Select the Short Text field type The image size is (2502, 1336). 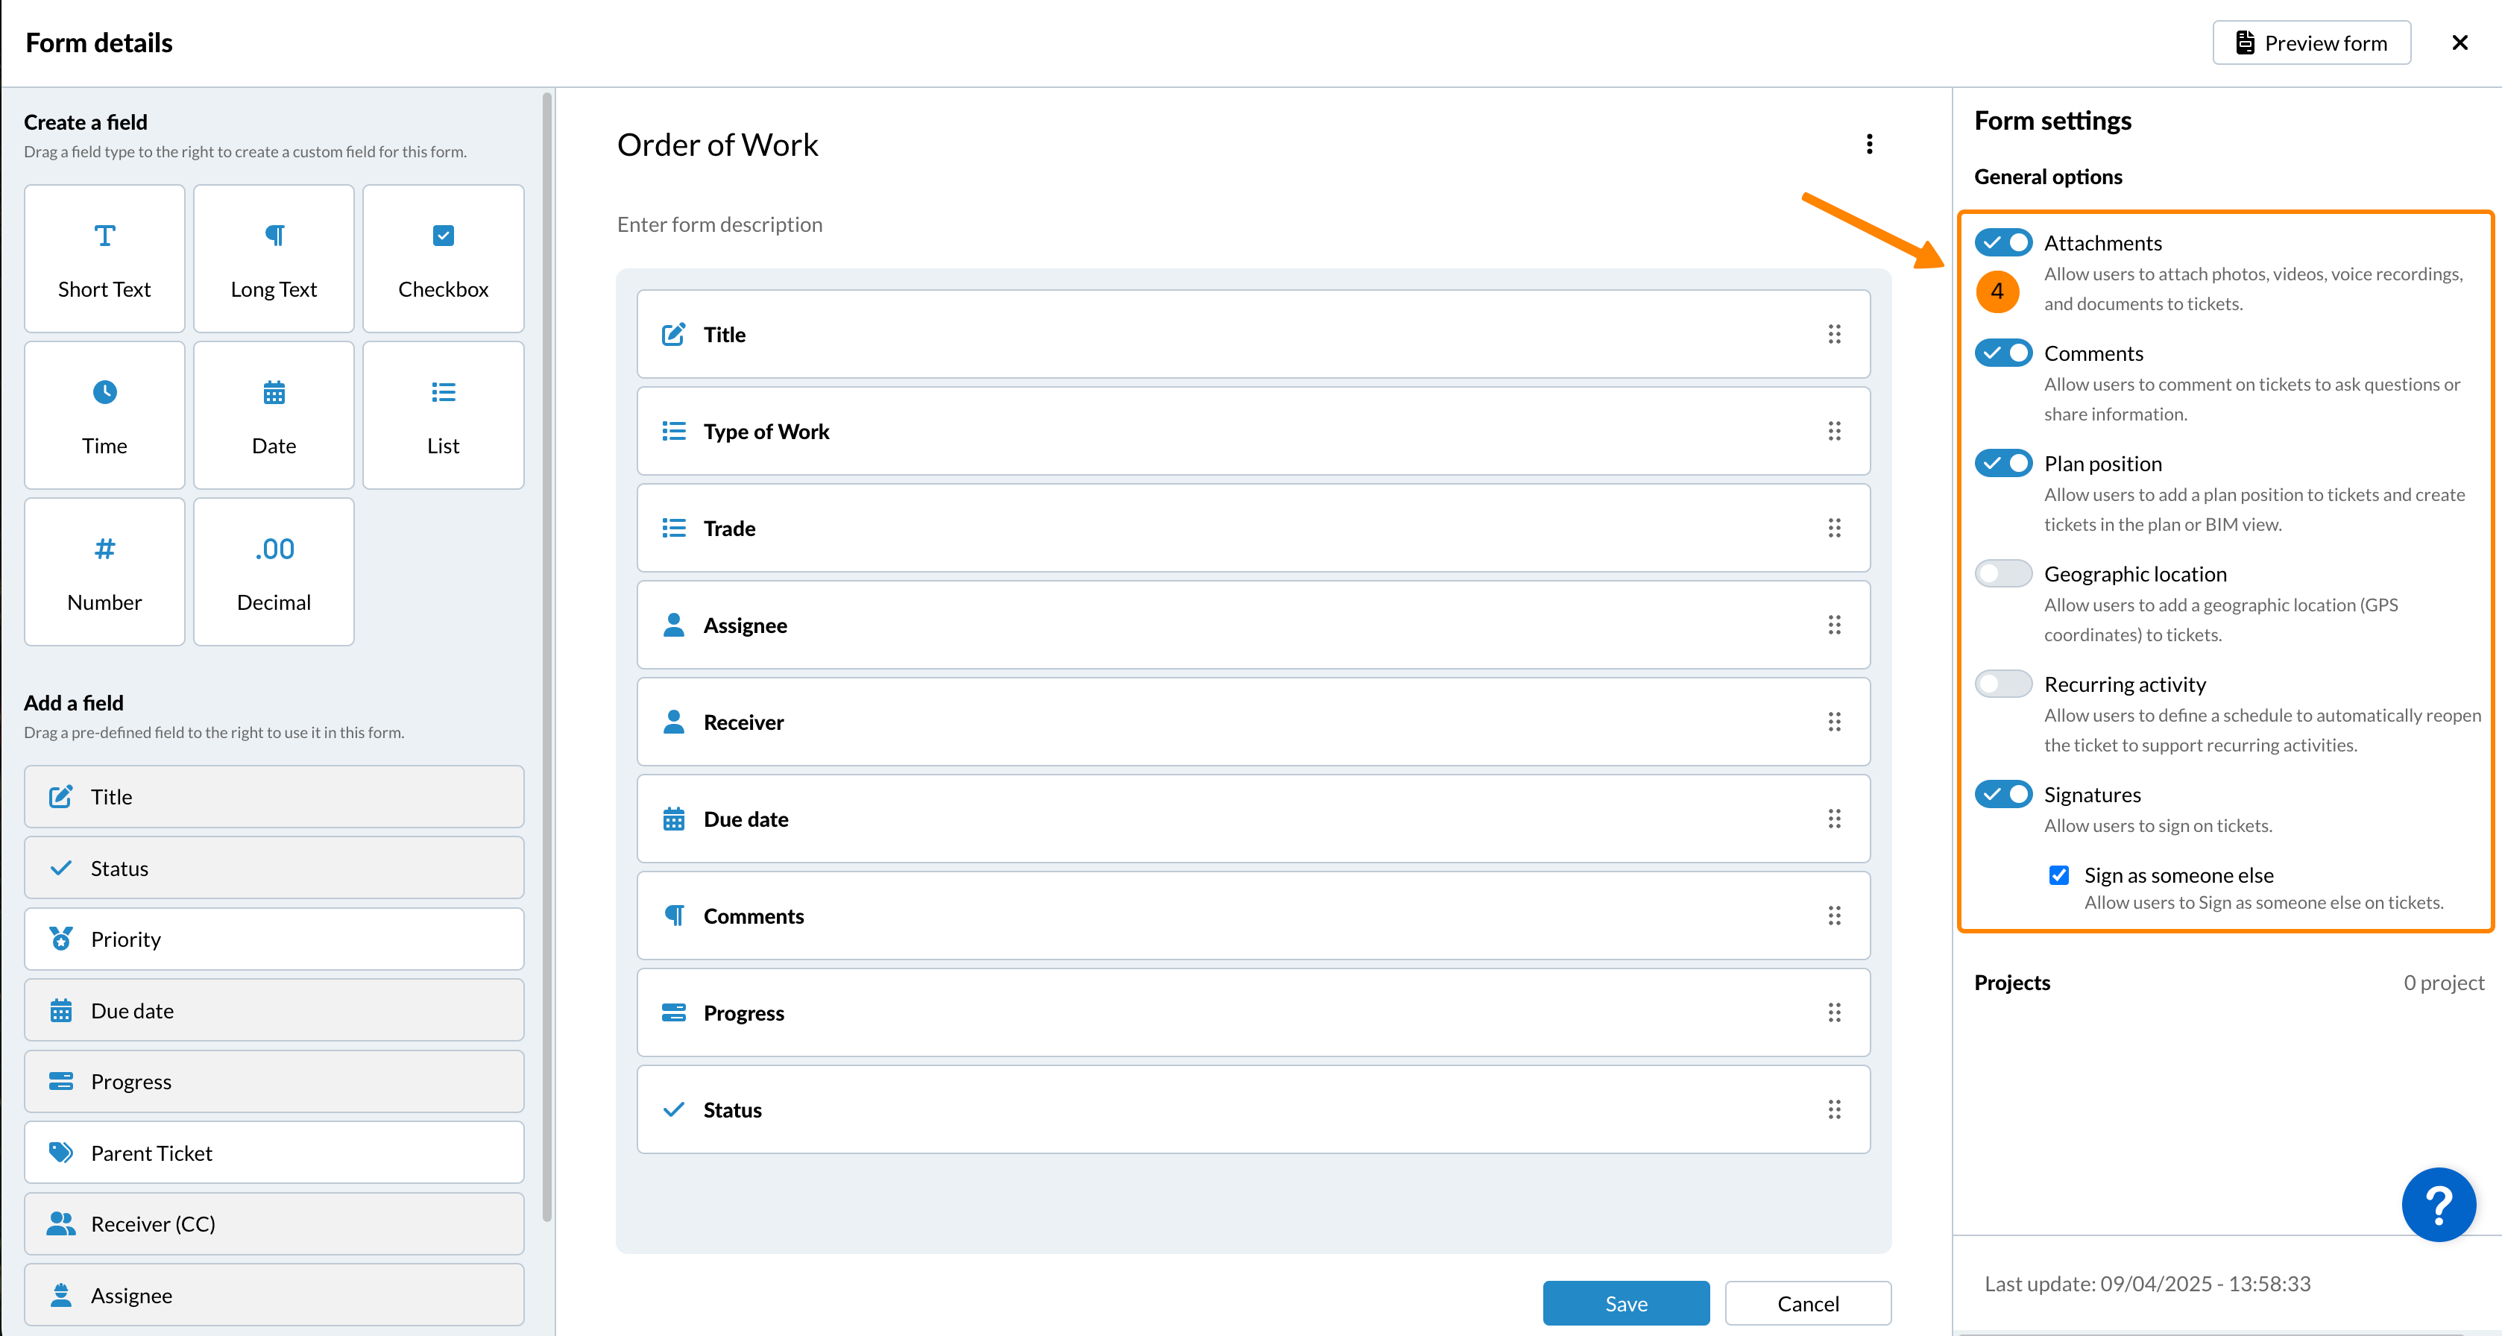pyautogui.click(x=104, y=258)
